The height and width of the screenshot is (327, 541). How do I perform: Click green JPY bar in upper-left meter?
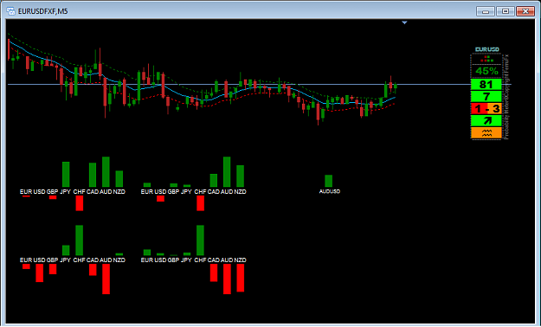[66, 174]
